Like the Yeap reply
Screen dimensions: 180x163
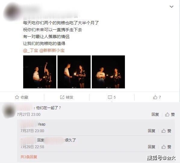tap(163, 131)
